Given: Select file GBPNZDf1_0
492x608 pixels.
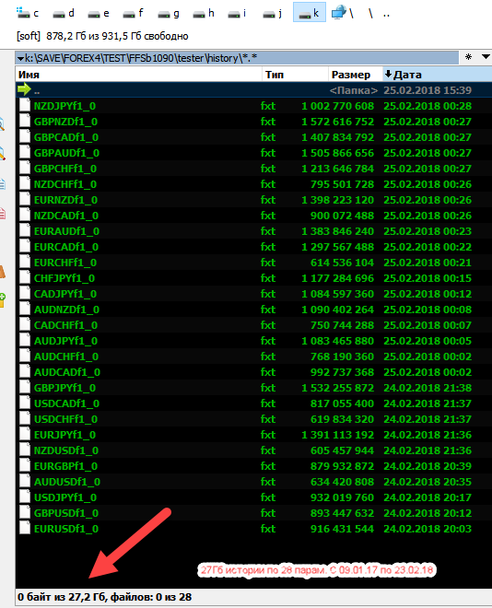Looking at the screenshot, I should (253, 122).
